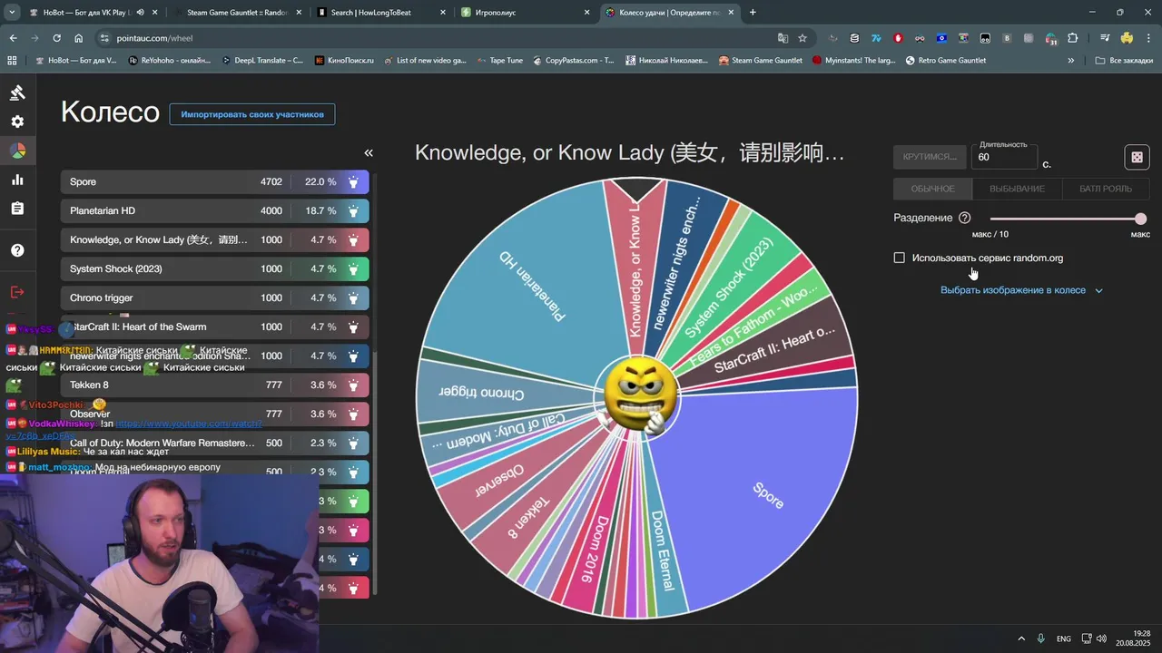This screenshot has height=653, width=1162.
Task: Switch to Steam Game Gauntlet browser tab
Action: tap(236, 13)
